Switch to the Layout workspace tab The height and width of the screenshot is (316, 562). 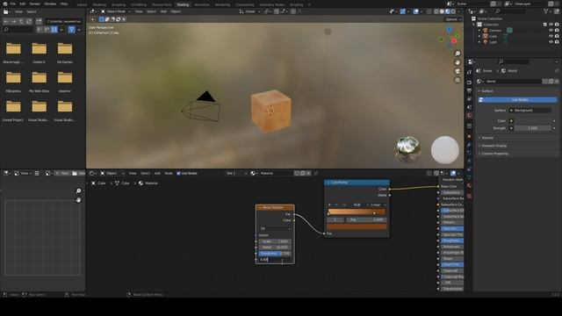click(82, 4)
